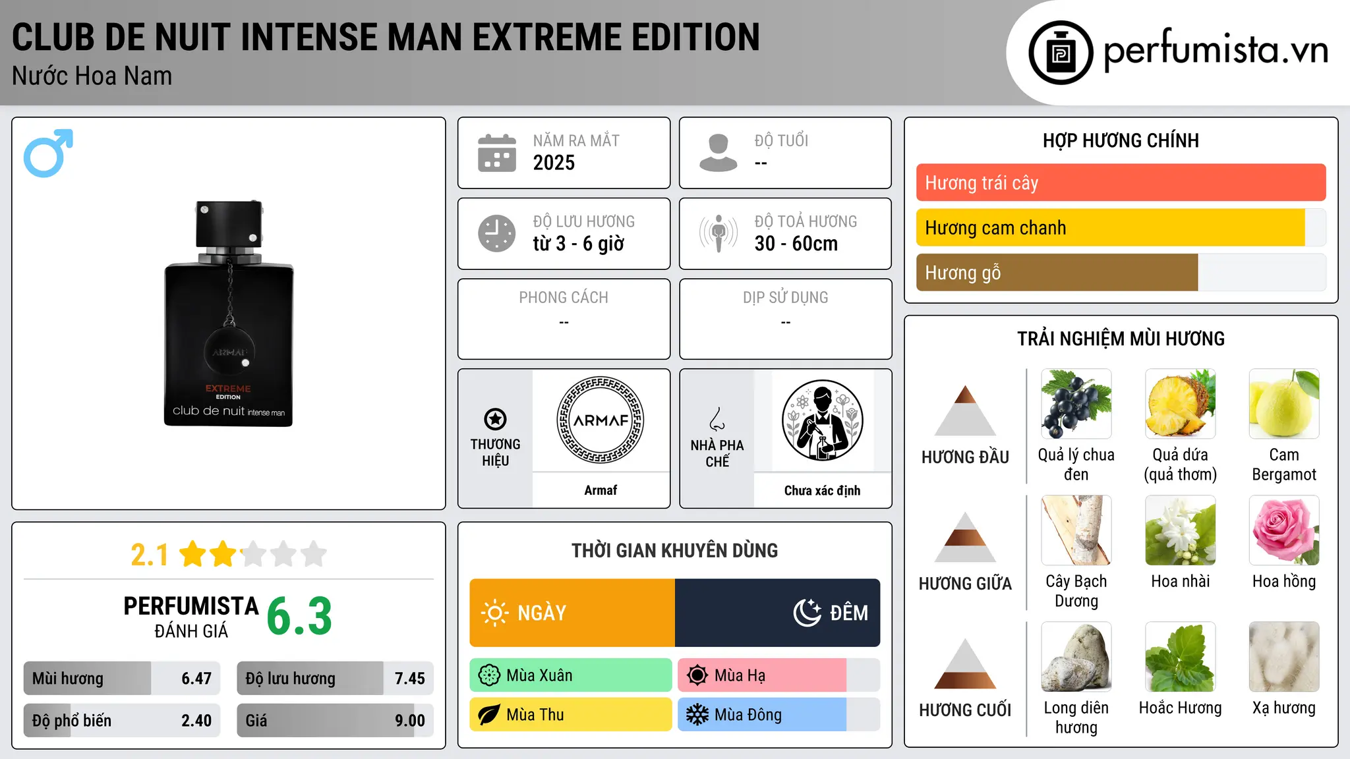Click the projection value 30 - 60cm
The height and width of the screenshot is (759, 1350).
coord(796,243)
